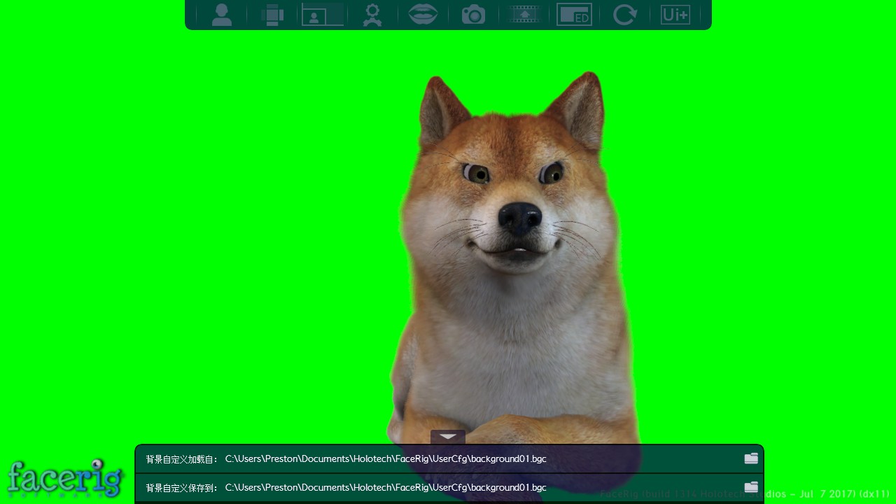The height and width of the screenshot is (504, 896).
Task: Open the backgrounds panel
Action: pyautogui.click(x=272, y=14)
